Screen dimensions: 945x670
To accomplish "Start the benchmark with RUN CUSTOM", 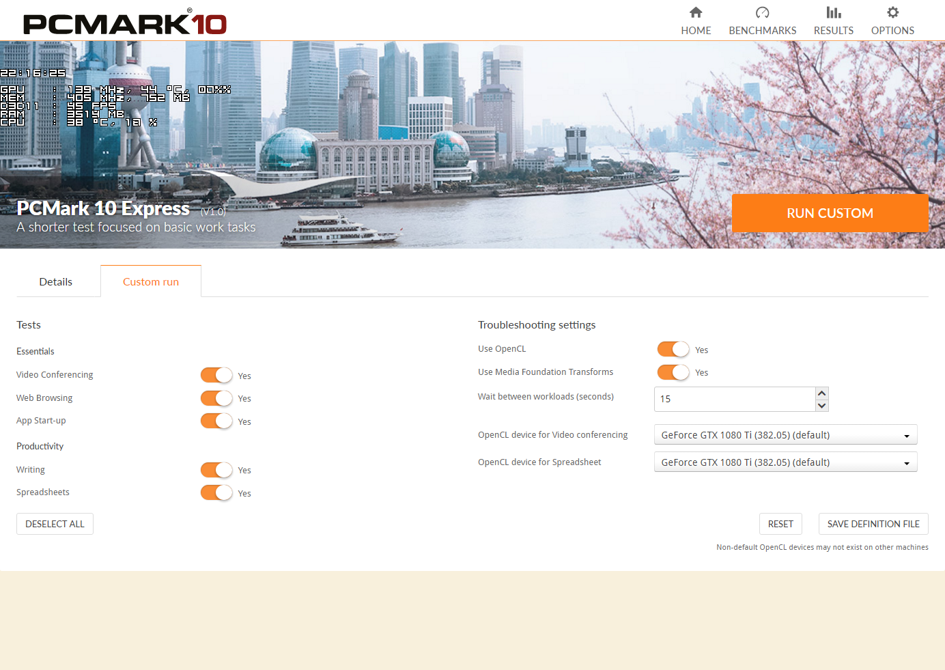I will 830,212.
